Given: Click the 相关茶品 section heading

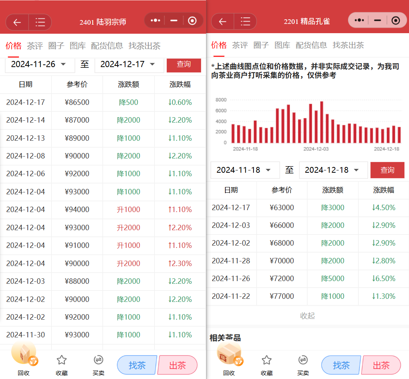Looking at the screenshot, I should pos(225,338).
